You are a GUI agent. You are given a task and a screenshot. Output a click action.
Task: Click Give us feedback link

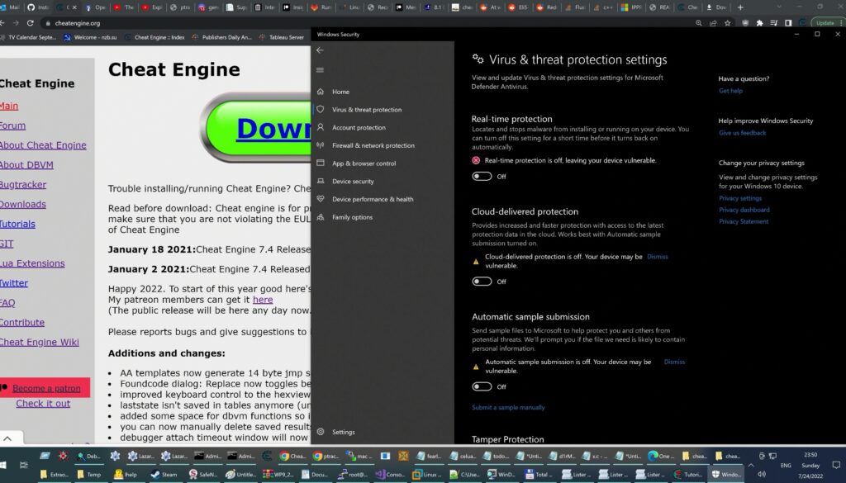(742, 133)
